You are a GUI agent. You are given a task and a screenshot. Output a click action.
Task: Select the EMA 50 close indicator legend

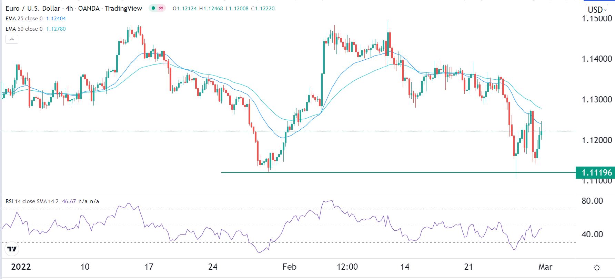coord(24,29)
